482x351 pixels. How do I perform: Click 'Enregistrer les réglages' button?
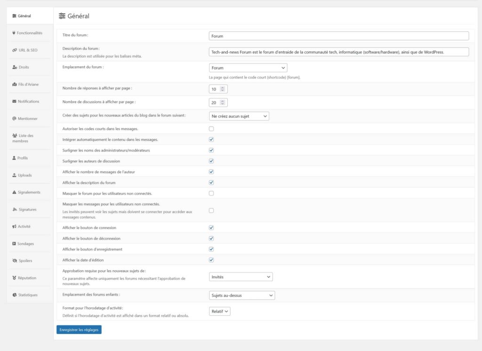(79, 329)
